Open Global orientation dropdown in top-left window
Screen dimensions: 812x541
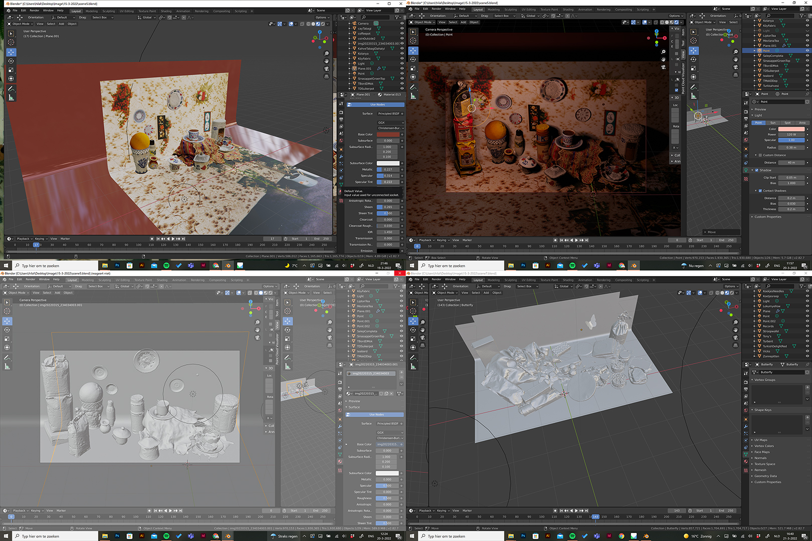146,18
